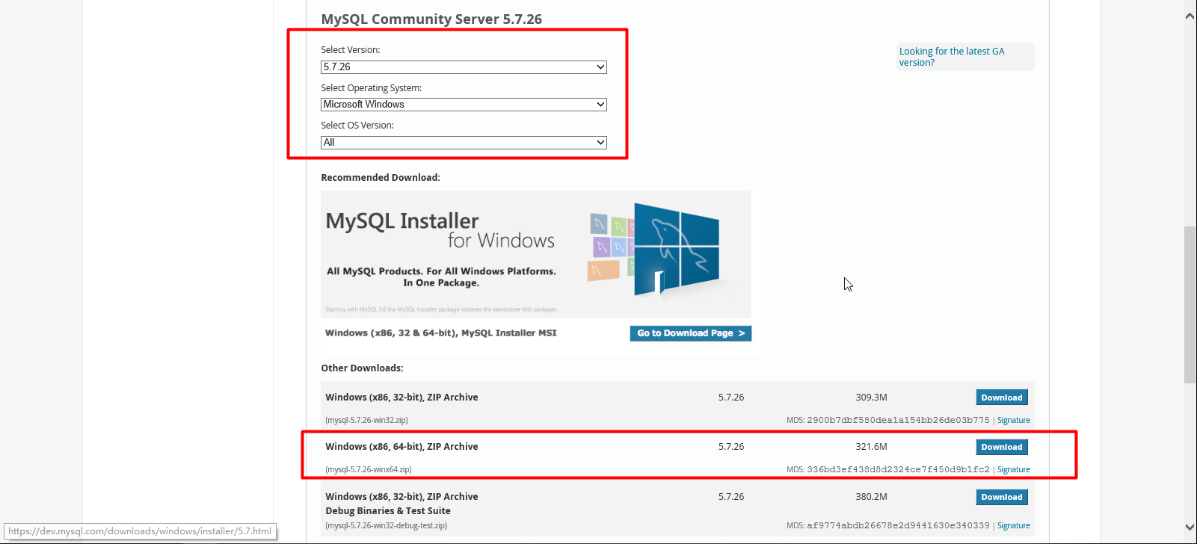Expand the Select OS Version dropdown
1197x544 pixels.
click(464, 143)
